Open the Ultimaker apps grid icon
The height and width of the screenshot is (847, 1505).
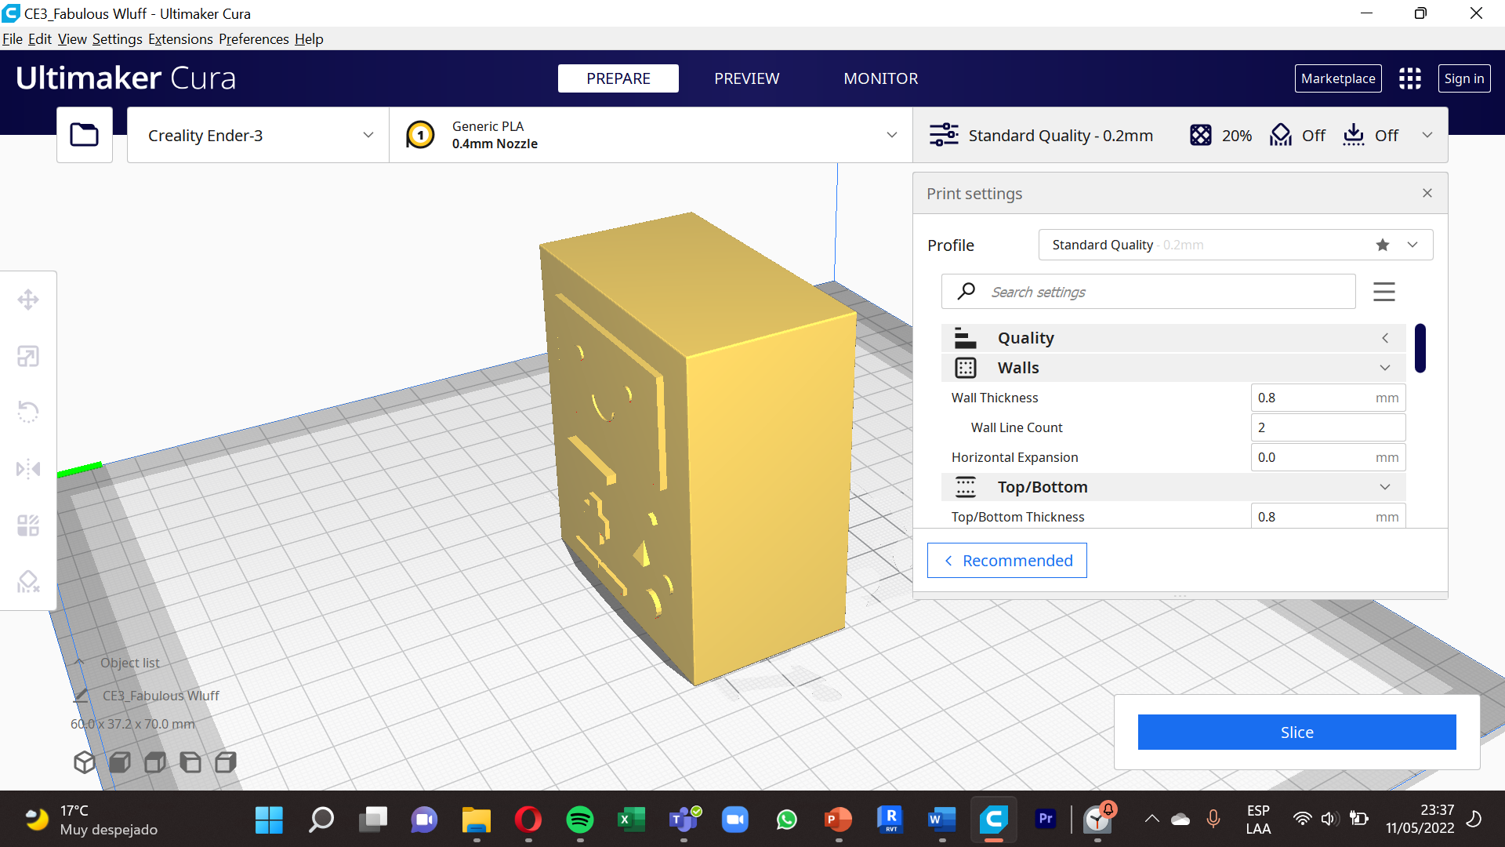click(x=1410, y=78)
